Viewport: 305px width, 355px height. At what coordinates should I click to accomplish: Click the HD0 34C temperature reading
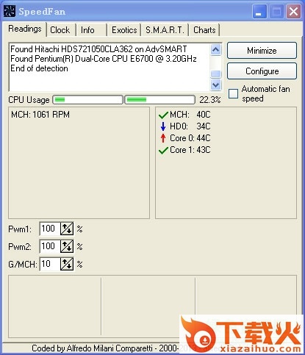click(x=190, y=126)
